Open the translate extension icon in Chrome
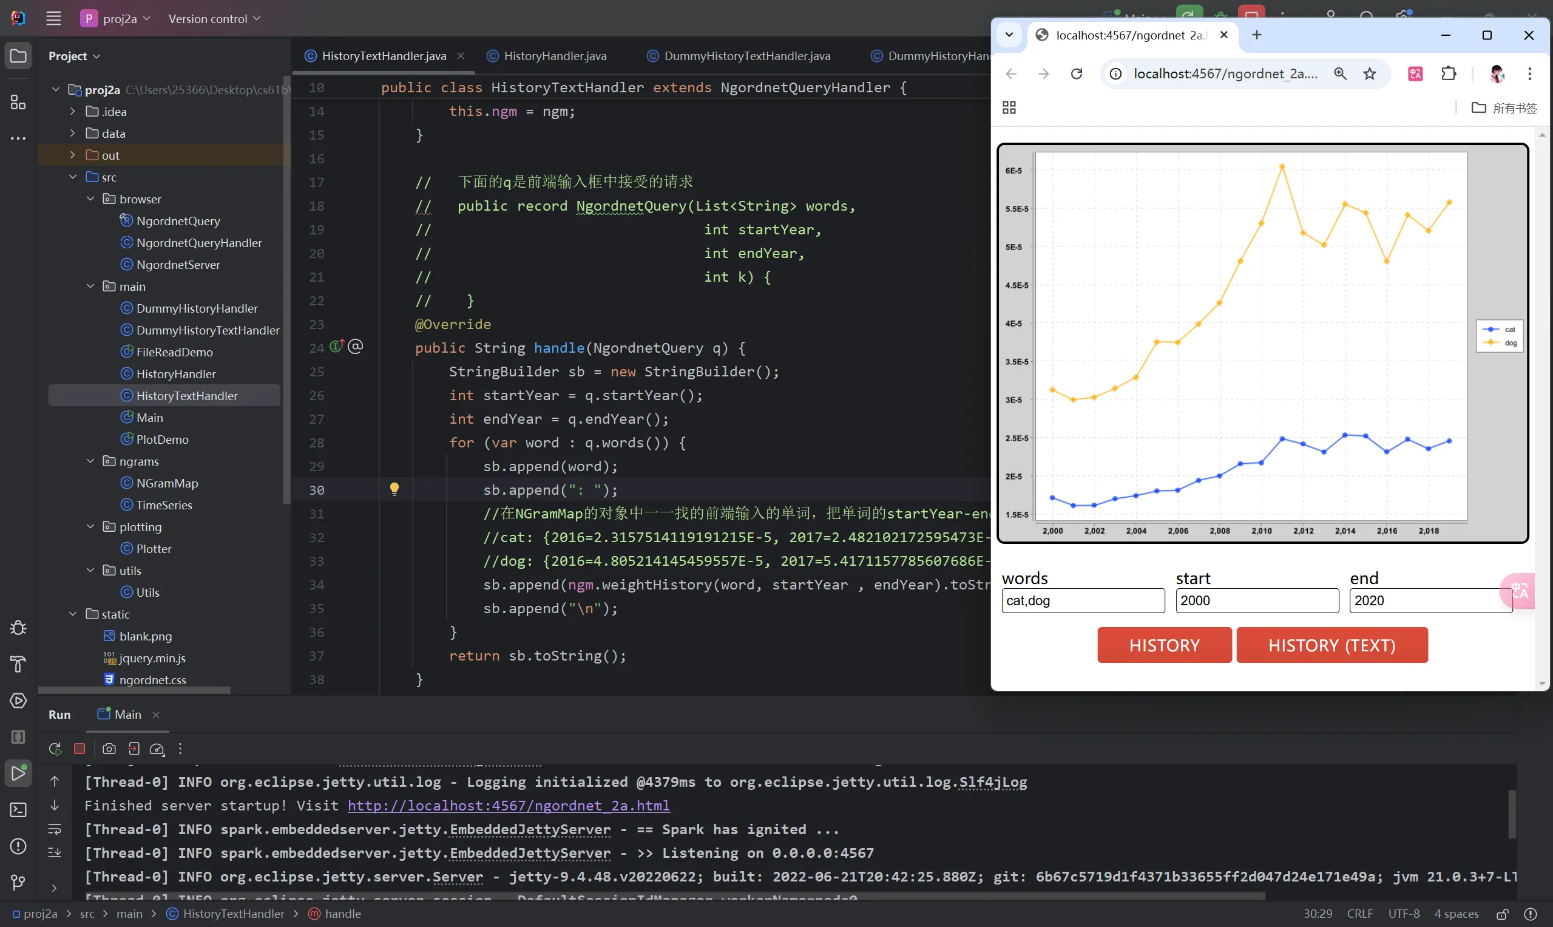This screenshot has height=927, width=1553. pyautogui.click(x=1415, y=73)
